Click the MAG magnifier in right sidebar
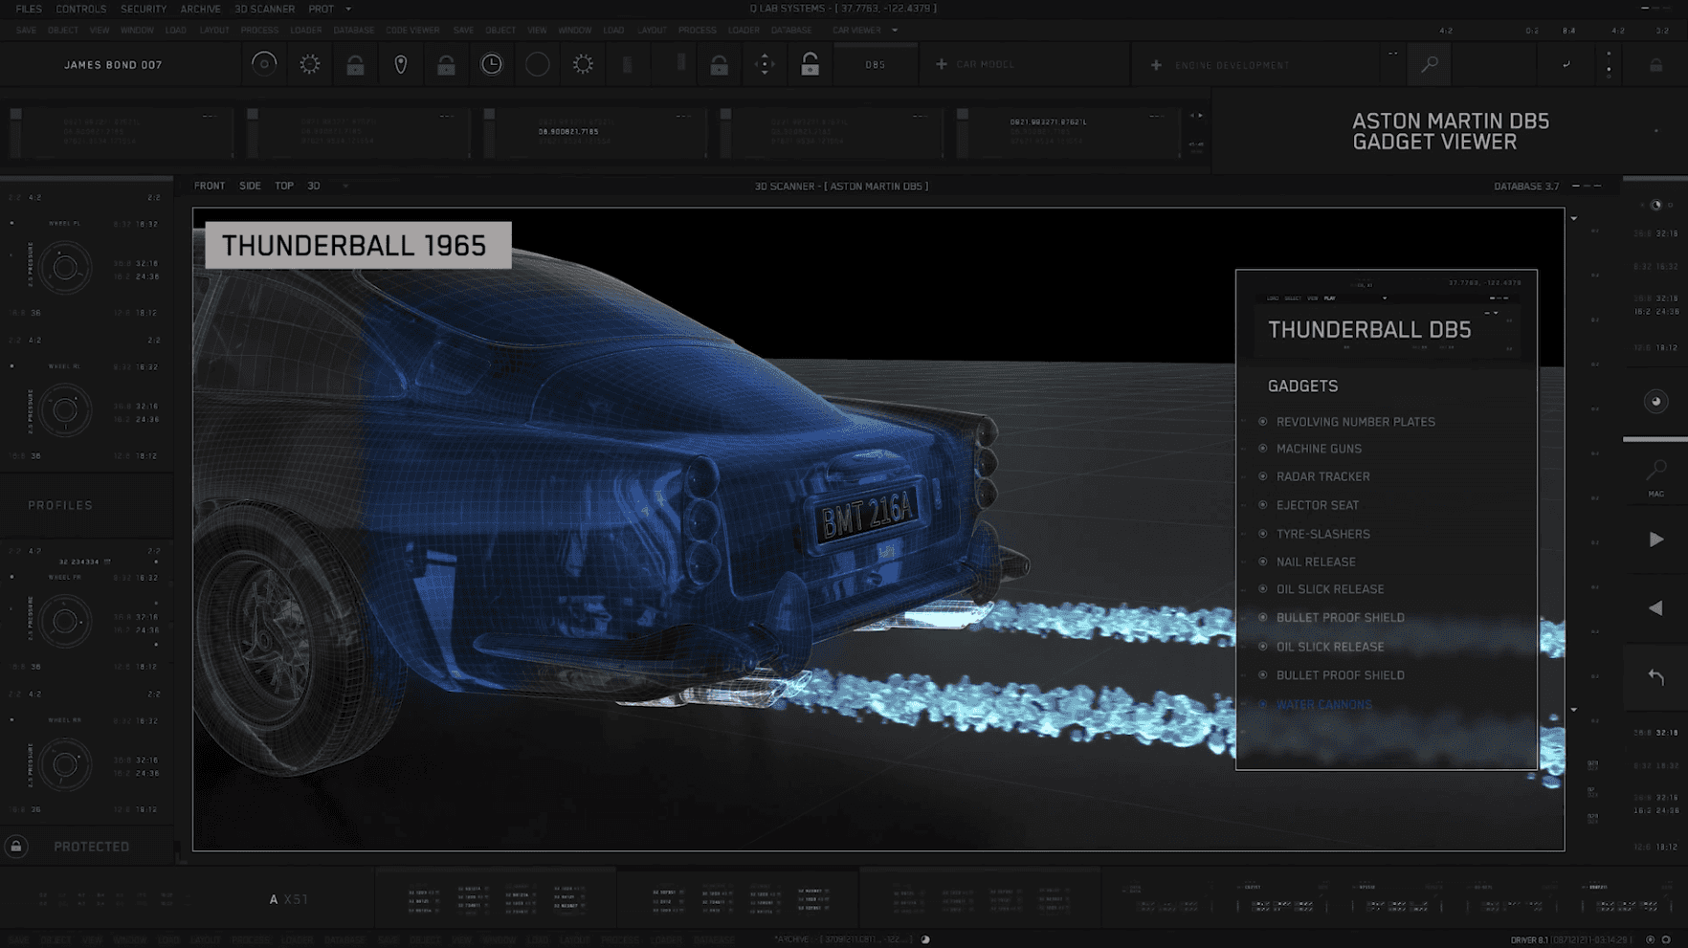The height and width of the screenshot is (948, 1688). (1655, 472)
